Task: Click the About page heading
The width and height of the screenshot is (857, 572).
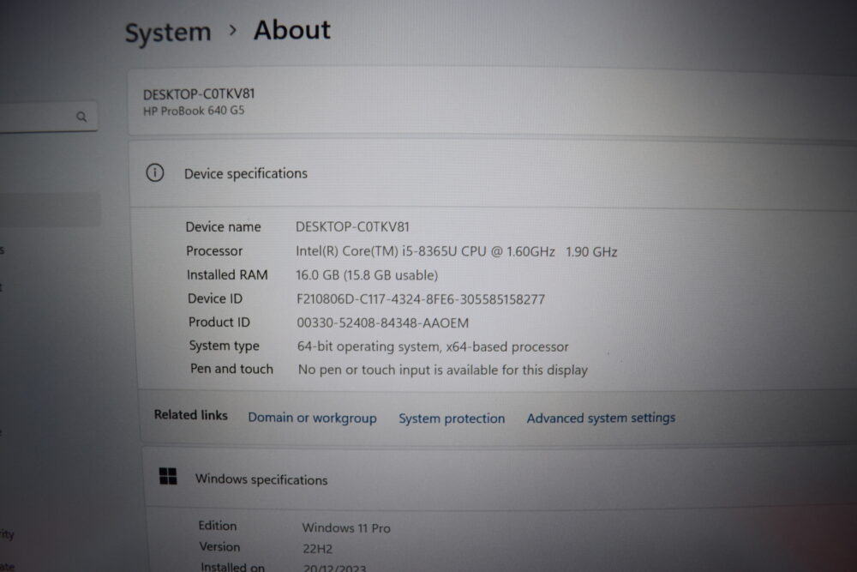Action: [x=292, y=30]
